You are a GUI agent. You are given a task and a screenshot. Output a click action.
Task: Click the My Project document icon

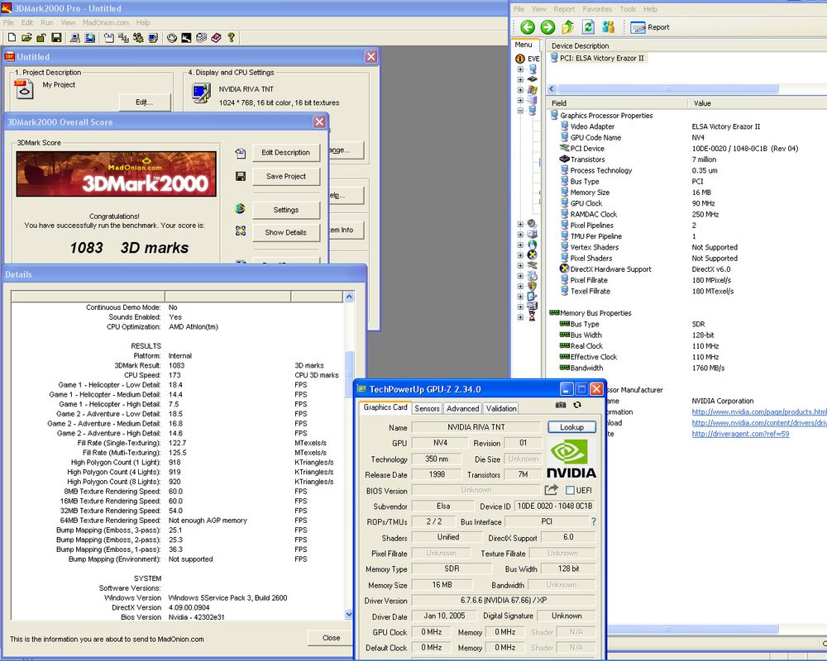point(24,89)
